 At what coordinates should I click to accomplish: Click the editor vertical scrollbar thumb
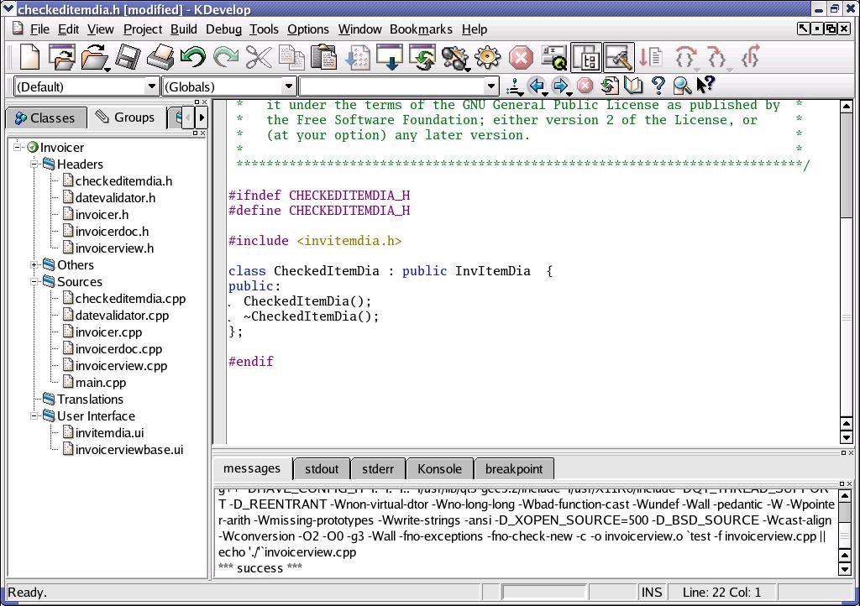click(x=847, y=165)
